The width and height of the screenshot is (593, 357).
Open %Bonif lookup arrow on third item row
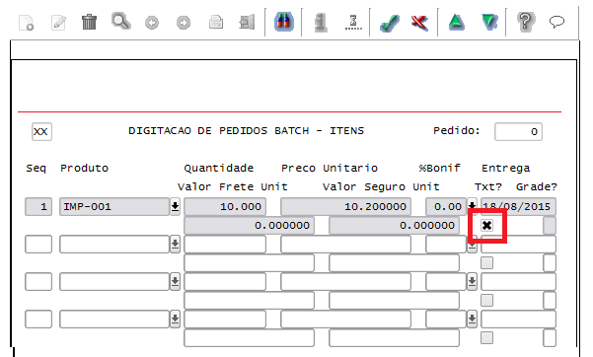pos(472,282)
